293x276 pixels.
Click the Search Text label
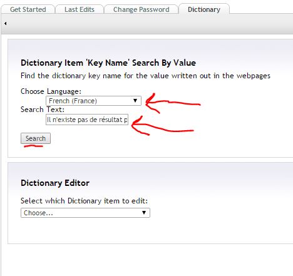[43, 110]
